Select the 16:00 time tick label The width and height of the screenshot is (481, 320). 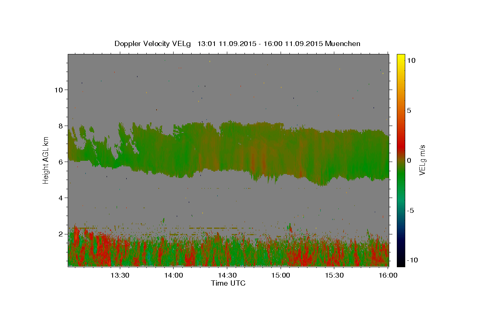coord(388,276)
